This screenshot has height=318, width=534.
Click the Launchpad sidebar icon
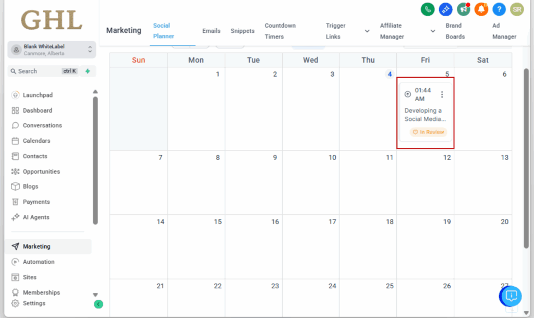(x=15, y=95)
